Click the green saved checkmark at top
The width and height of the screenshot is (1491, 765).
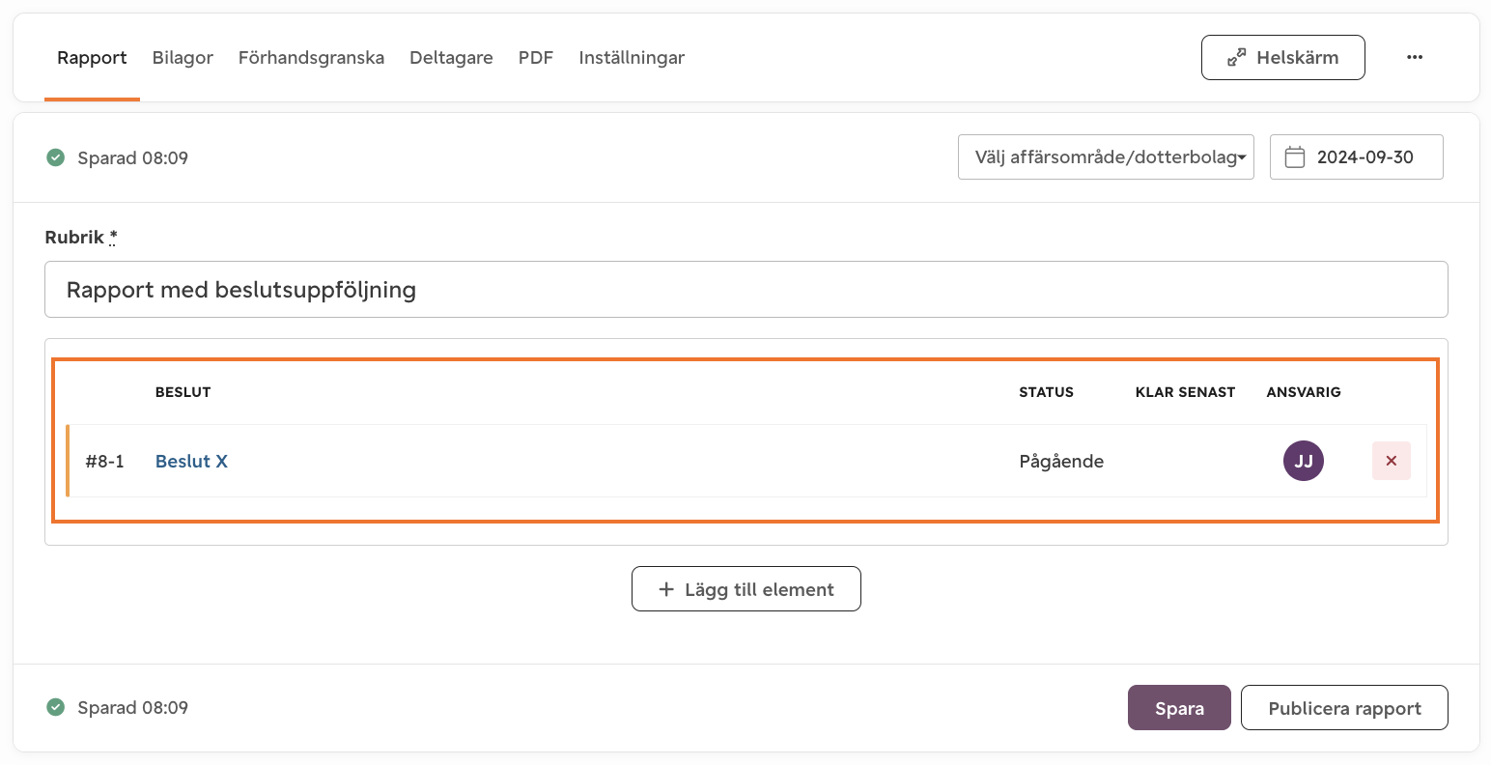coord(56,157)
